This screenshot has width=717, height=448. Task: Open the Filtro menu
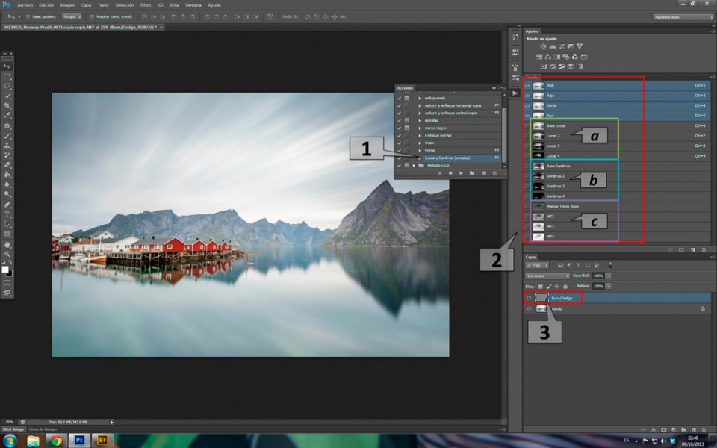tap(146, 4)
